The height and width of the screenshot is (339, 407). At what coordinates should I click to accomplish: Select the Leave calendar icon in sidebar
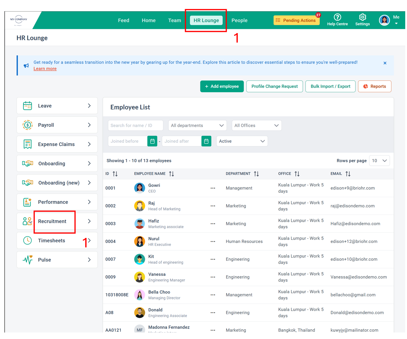click(x=27, y=106)
